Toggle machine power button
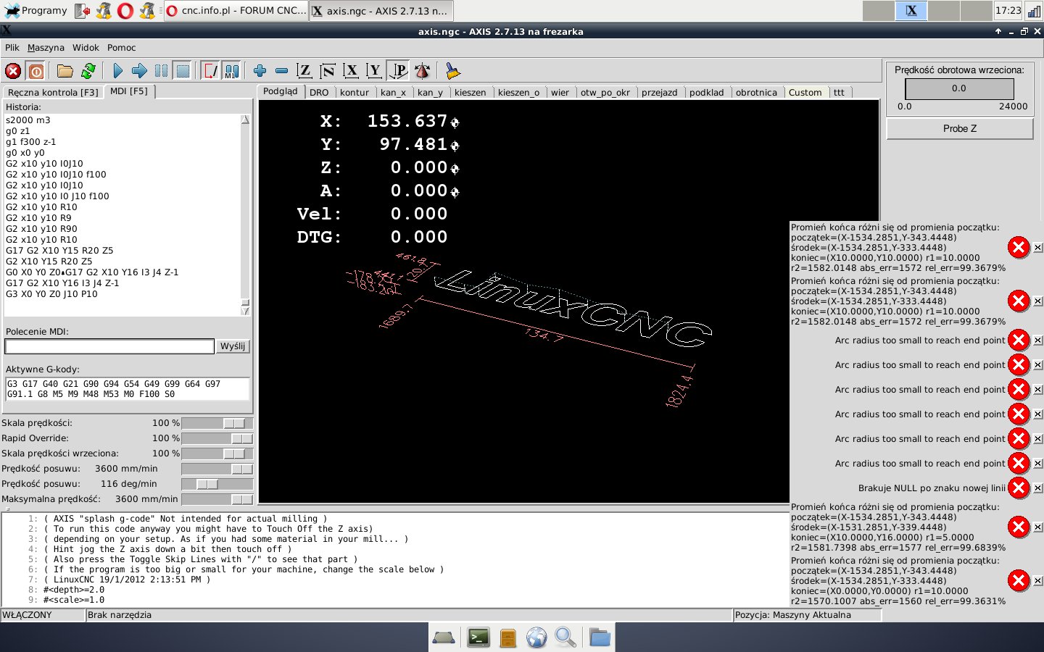The image size is (1044, 652). (x=36, y=71)
